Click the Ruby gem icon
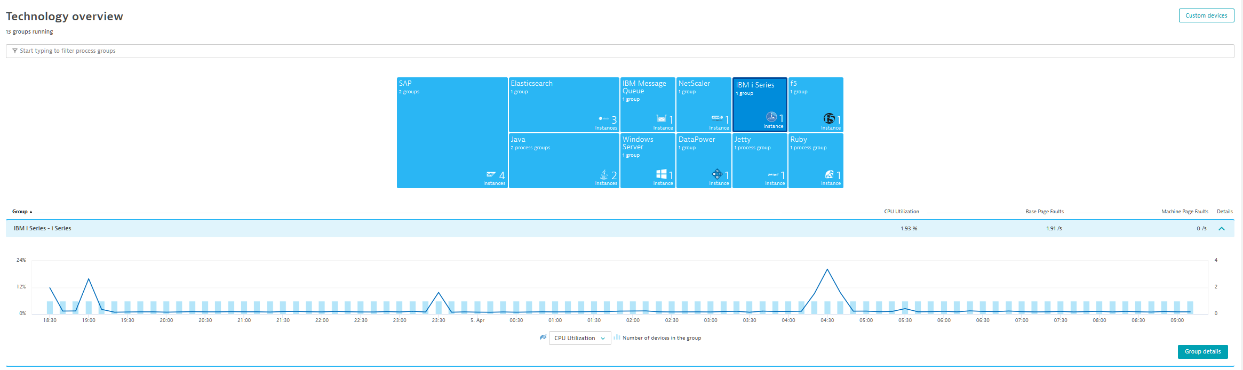This screenshot has width=1243, height=370. coord(829,174)
